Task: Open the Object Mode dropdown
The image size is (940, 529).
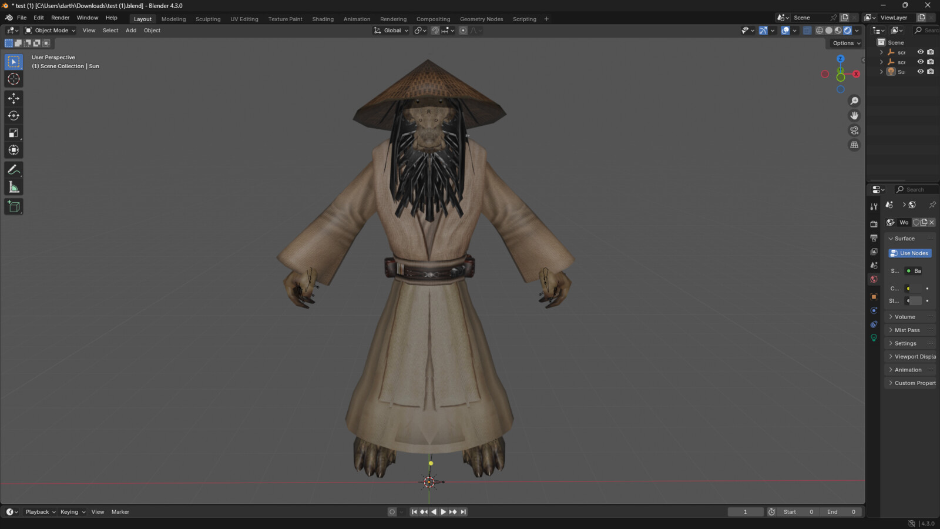Action: click(x=50, y=31)
